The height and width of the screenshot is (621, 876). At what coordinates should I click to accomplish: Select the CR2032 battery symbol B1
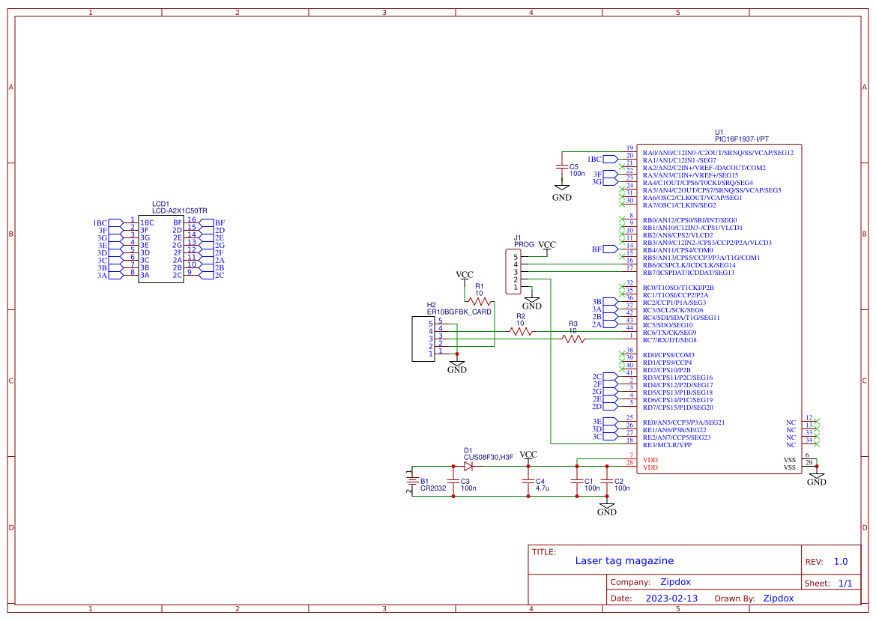pos(413,479)
